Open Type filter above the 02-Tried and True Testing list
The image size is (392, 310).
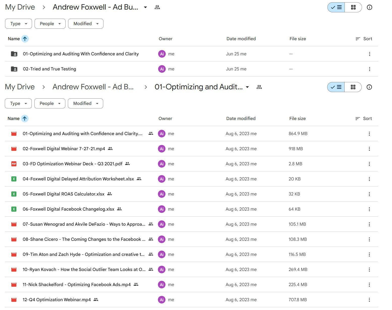18,24
